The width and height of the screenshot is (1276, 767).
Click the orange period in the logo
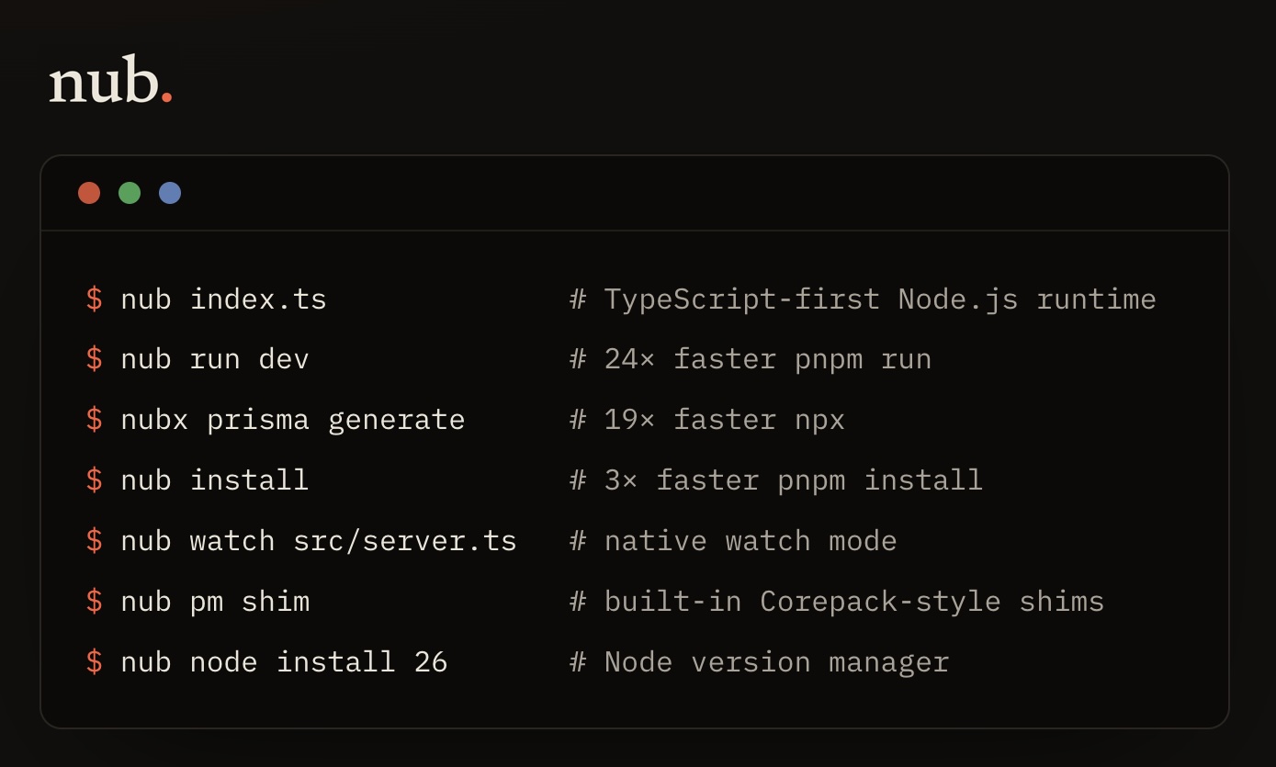(x=166, y=96)
